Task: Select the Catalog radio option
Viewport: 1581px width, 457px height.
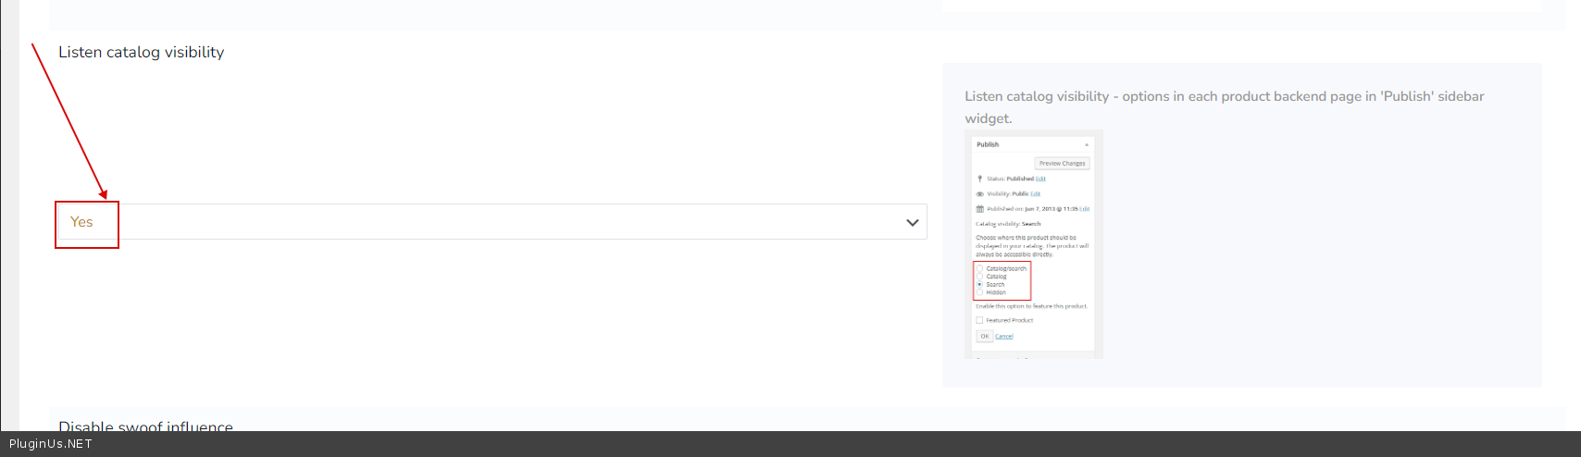Action: pyautogui.click(x=979, y=277)
